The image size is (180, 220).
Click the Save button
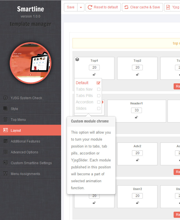(71, 7)
